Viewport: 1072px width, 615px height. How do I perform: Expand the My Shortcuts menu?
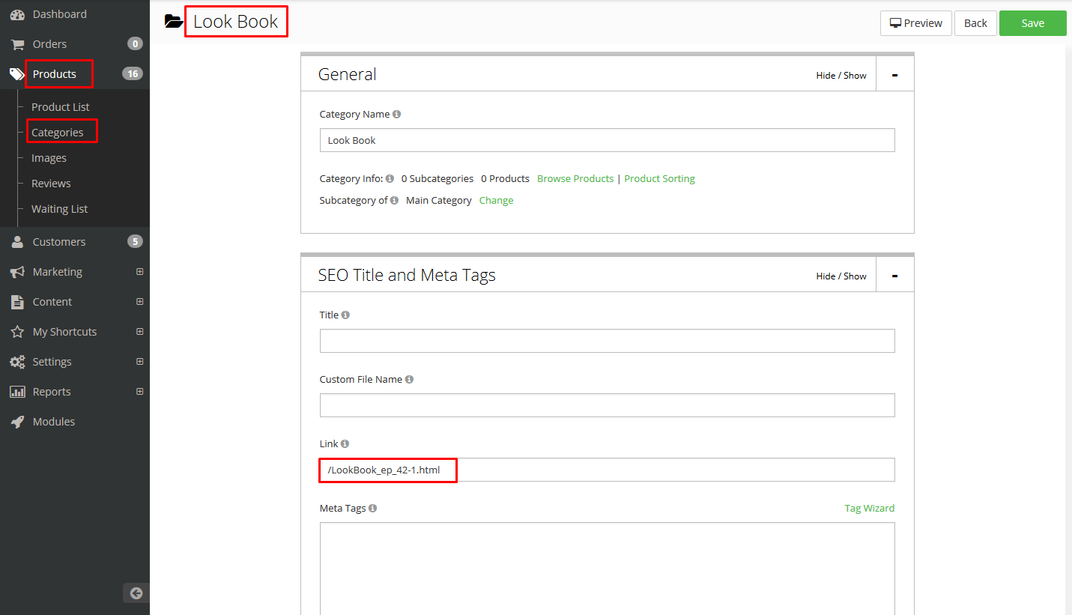pyautogui.click(x=139, y=332)
